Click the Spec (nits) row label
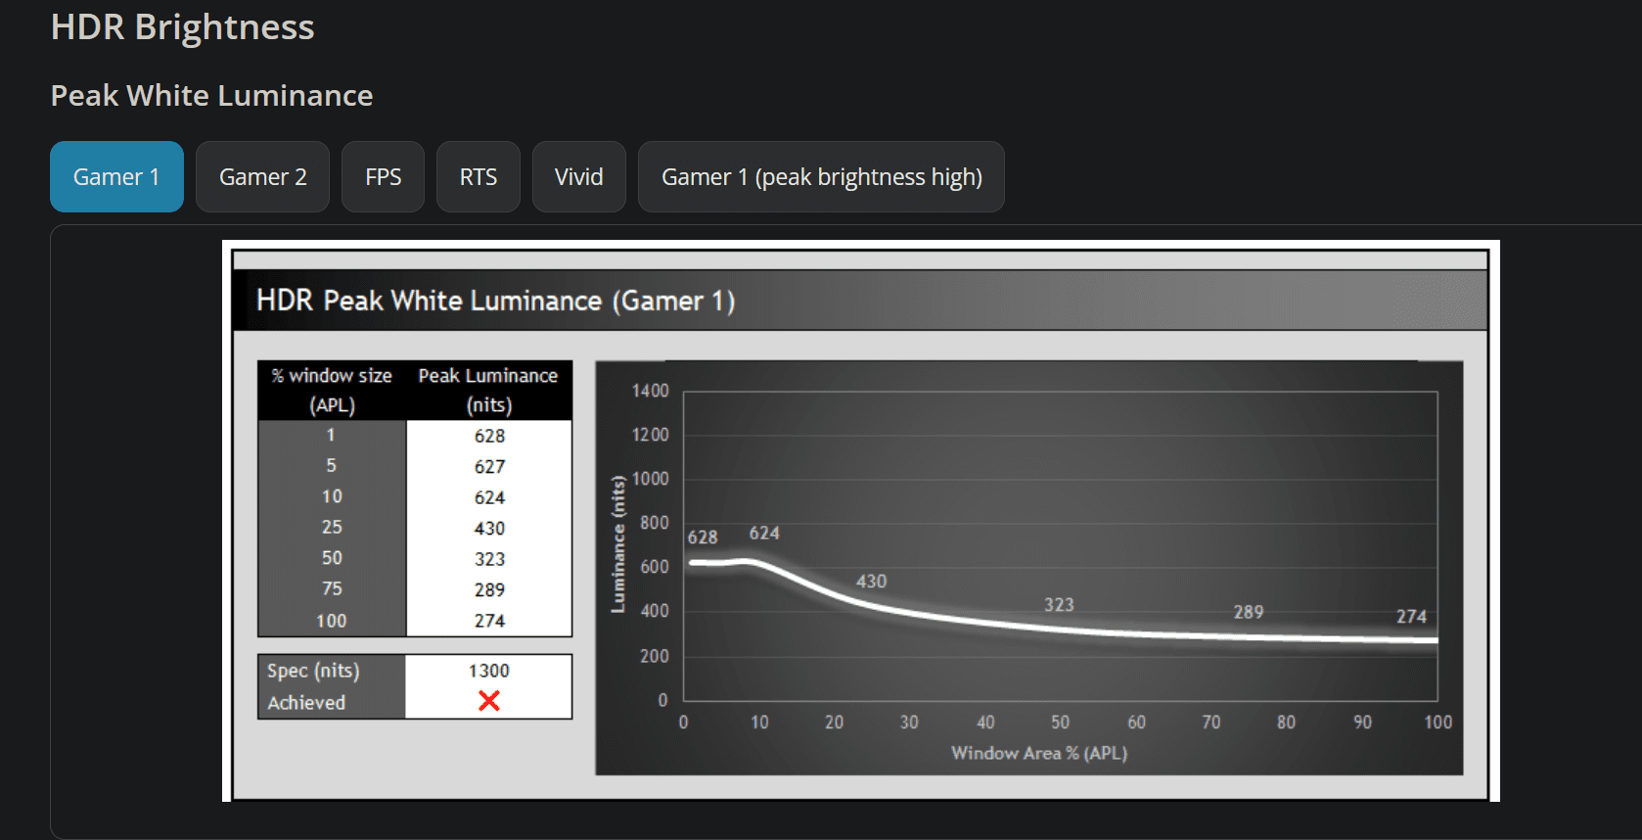This screenshot has width=1642, height=840. pos(313,671)
